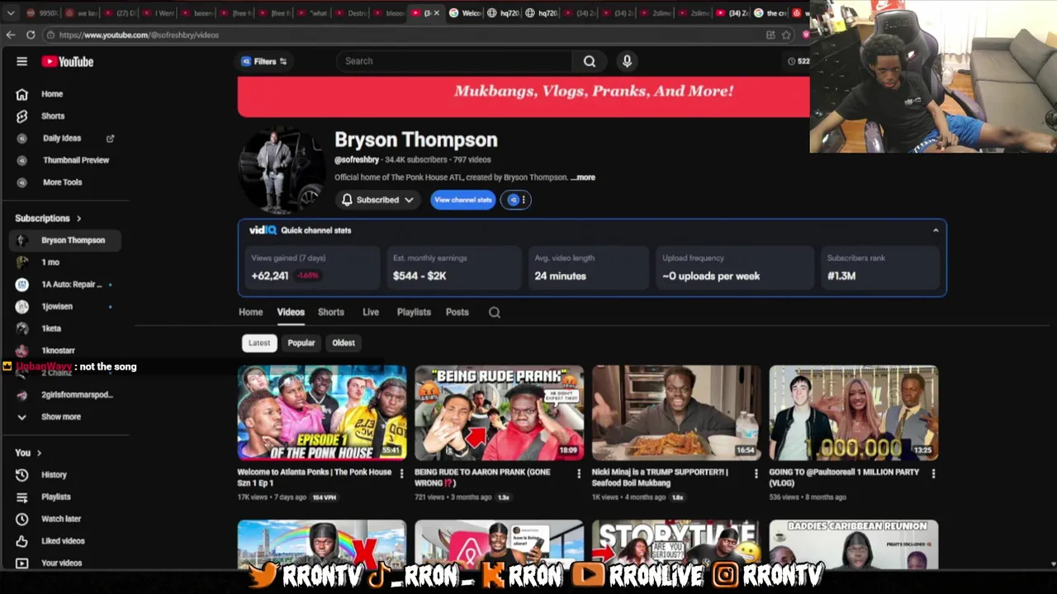Viewport: 1057px width, 594px height.
Task: Expand channel description with more link
Action: tap(583, 177)
